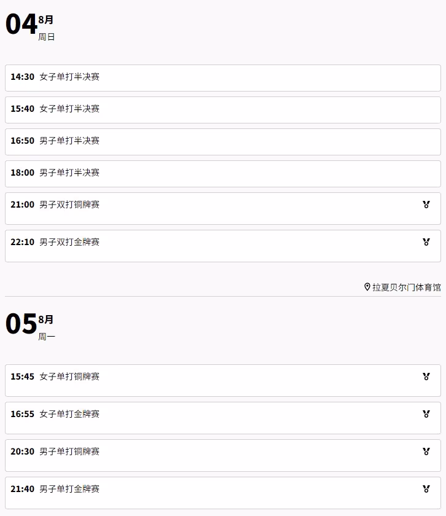
Task: Click the location pin icon beside 拉夏贝尔门体育馆
Action: click(x=367, y=287)
